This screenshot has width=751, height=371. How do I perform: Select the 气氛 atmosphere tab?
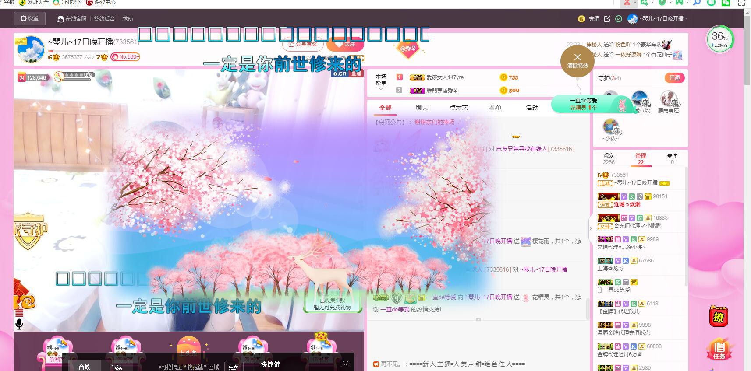(117, 367)
